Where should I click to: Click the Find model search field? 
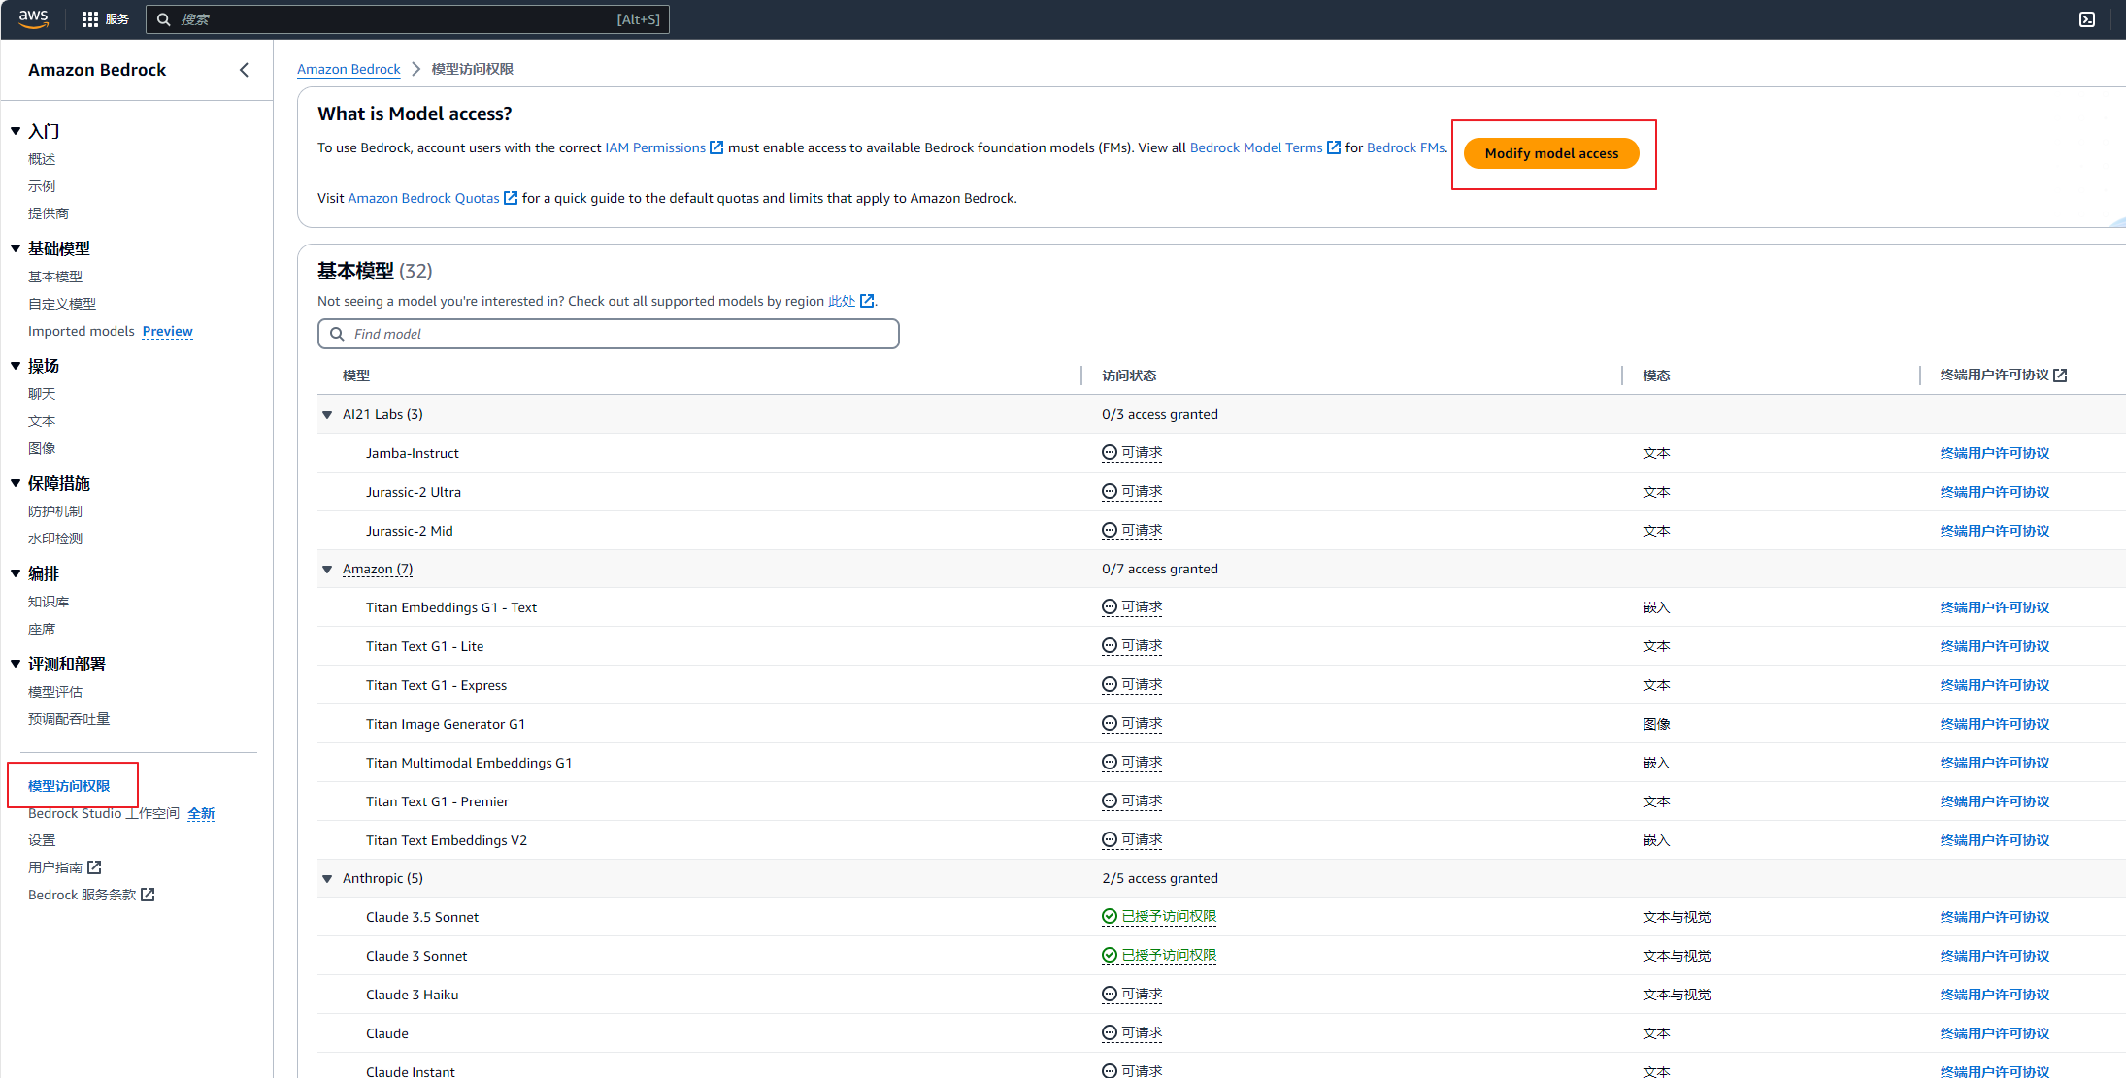[609, 333]
